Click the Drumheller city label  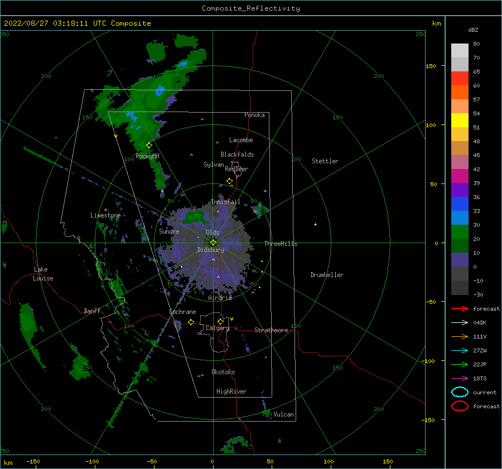(327, 275)
